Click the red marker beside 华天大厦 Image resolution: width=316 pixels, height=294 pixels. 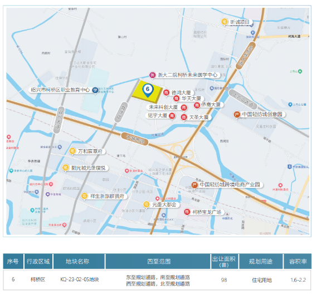click(x=176, y=99)
